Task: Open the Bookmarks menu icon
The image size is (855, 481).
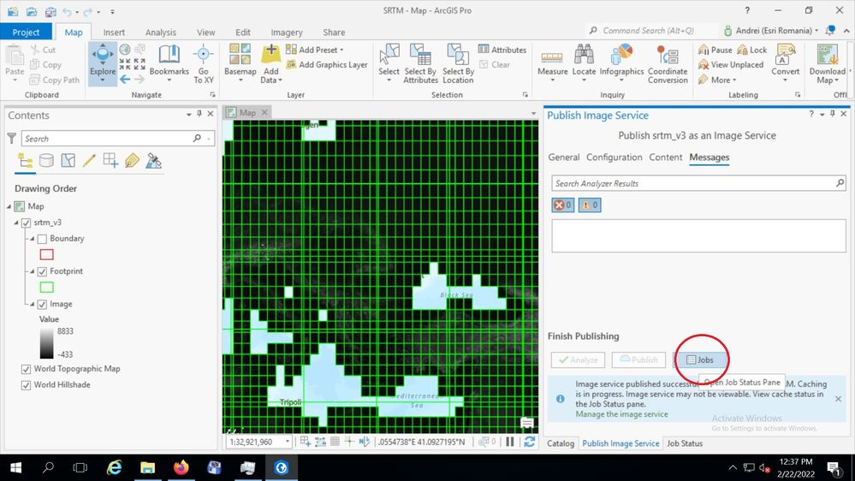Action: coord(169,55)
